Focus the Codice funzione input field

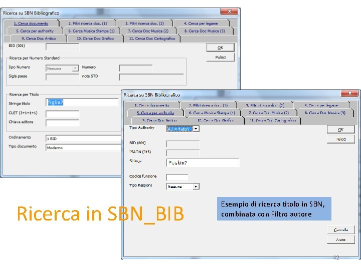pos(177,177)
